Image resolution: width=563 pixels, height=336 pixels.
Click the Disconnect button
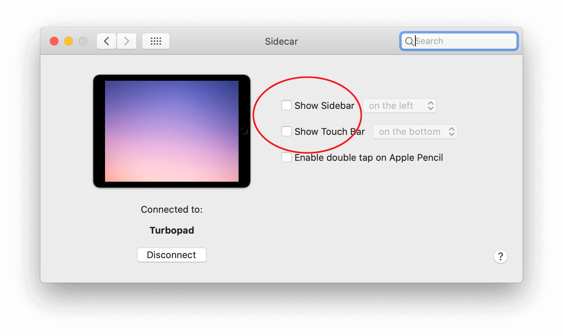172,255
